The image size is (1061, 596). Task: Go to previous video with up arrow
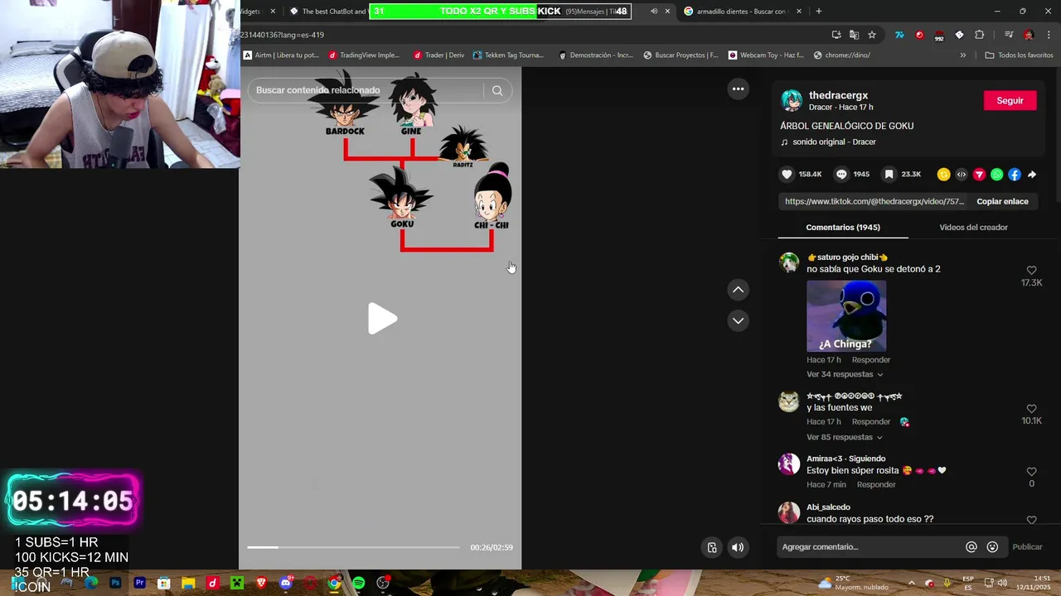tap(738, 290)
